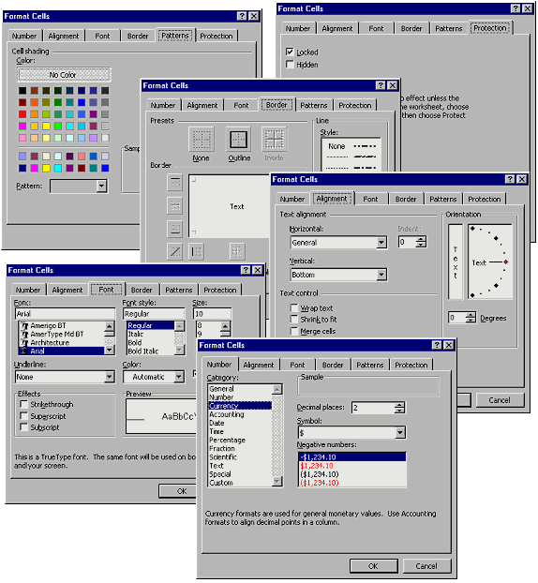Open the Vertical alignment dropdown
The image size is (538, 583).
(381, 275)
